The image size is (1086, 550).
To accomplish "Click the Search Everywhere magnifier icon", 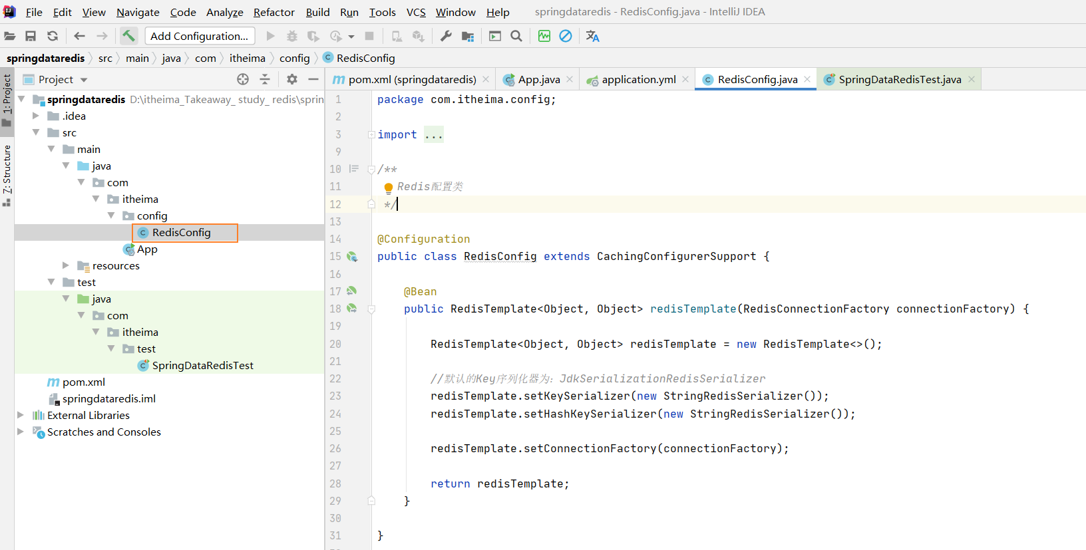I will 516,36.
